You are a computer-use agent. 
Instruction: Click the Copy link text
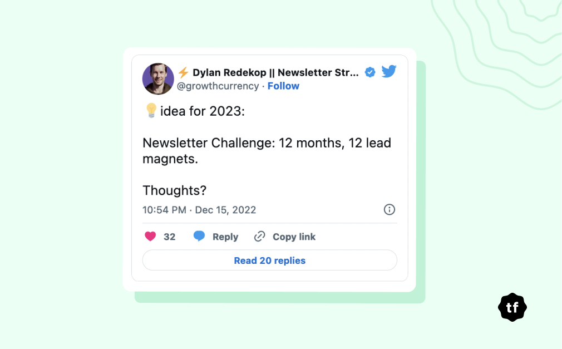[x=294, y=237]
